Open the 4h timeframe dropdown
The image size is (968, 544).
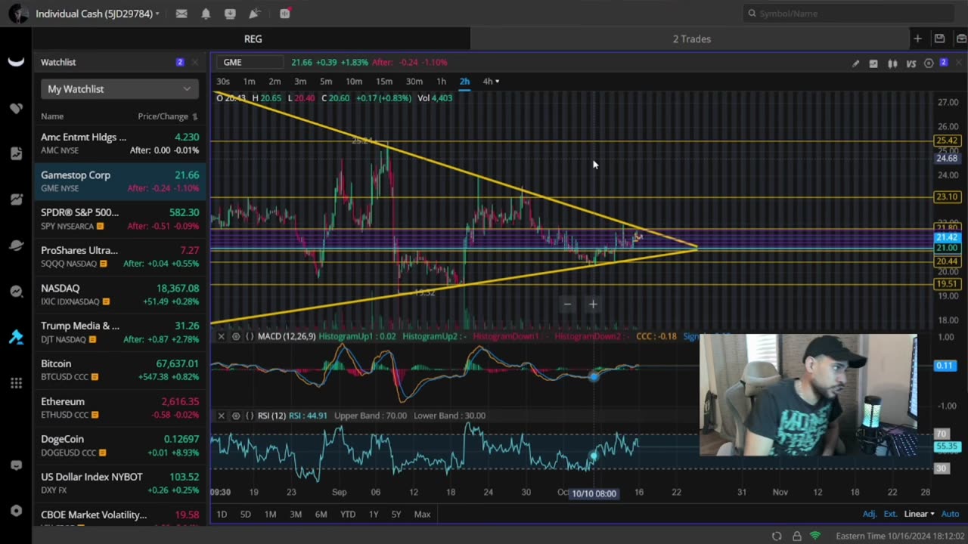tap(491, 81)
